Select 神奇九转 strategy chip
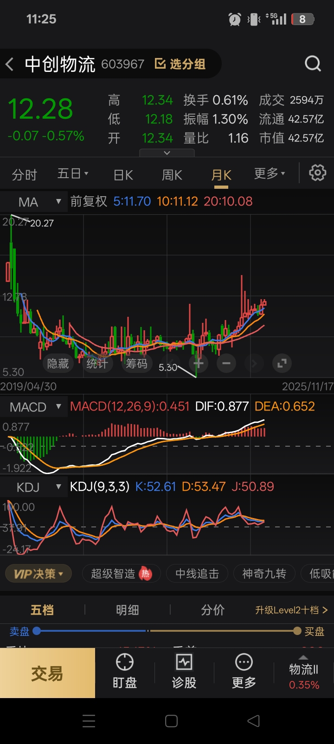334x744 pixels. (264, 574)
